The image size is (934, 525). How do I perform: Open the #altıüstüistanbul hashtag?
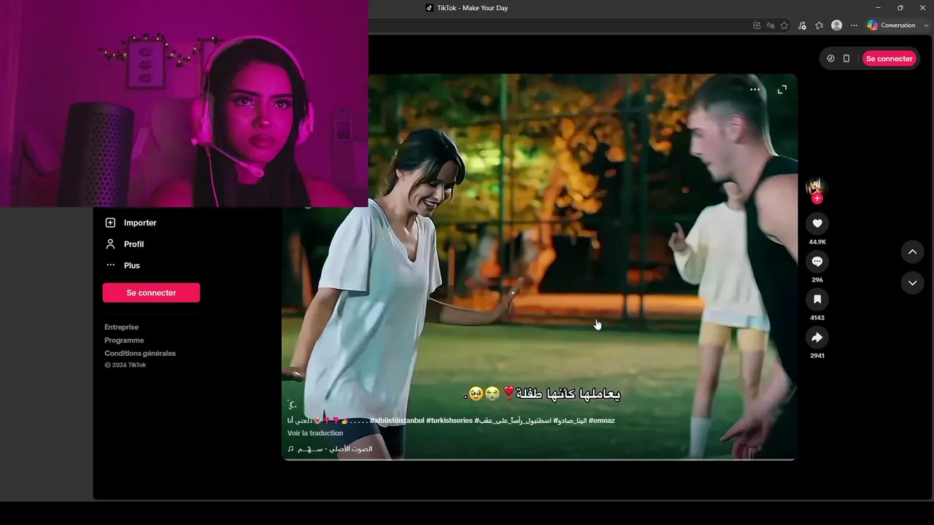tap(397, 421)
